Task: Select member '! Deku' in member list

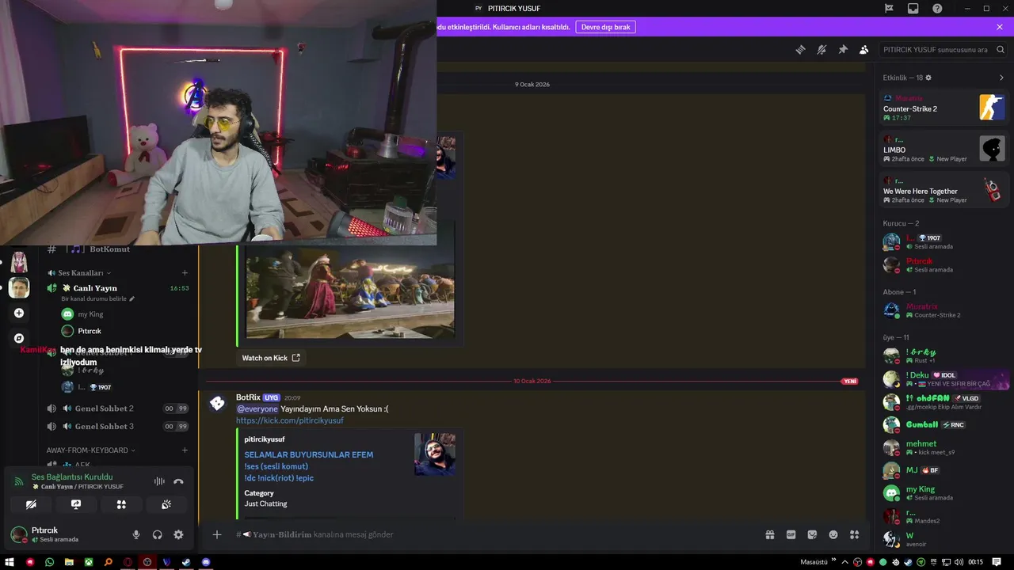Action: (x=944, y=378)
